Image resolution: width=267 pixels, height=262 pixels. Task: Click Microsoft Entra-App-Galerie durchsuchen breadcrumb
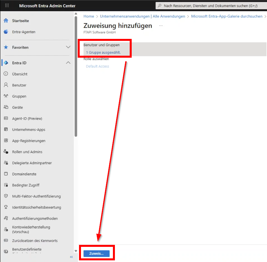[x=227, y=16]
